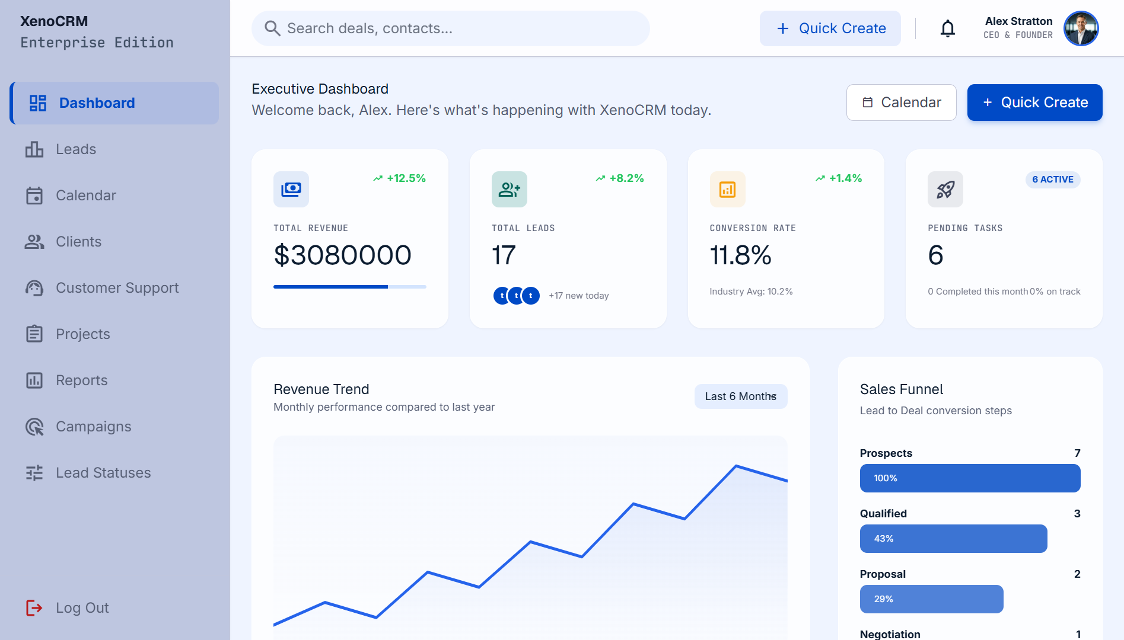Open the header Calendar button
Image resolution: width=1124 pixels, height=640 pixels.
point(901,103)
